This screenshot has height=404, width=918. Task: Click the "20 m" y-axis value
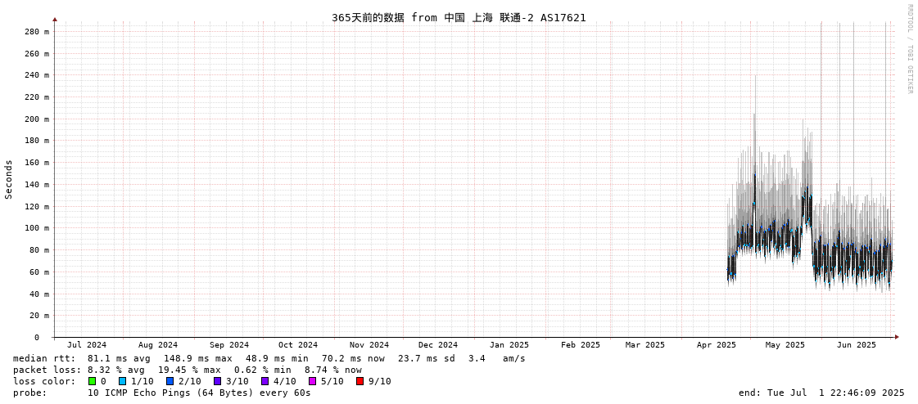pos(39,316)
